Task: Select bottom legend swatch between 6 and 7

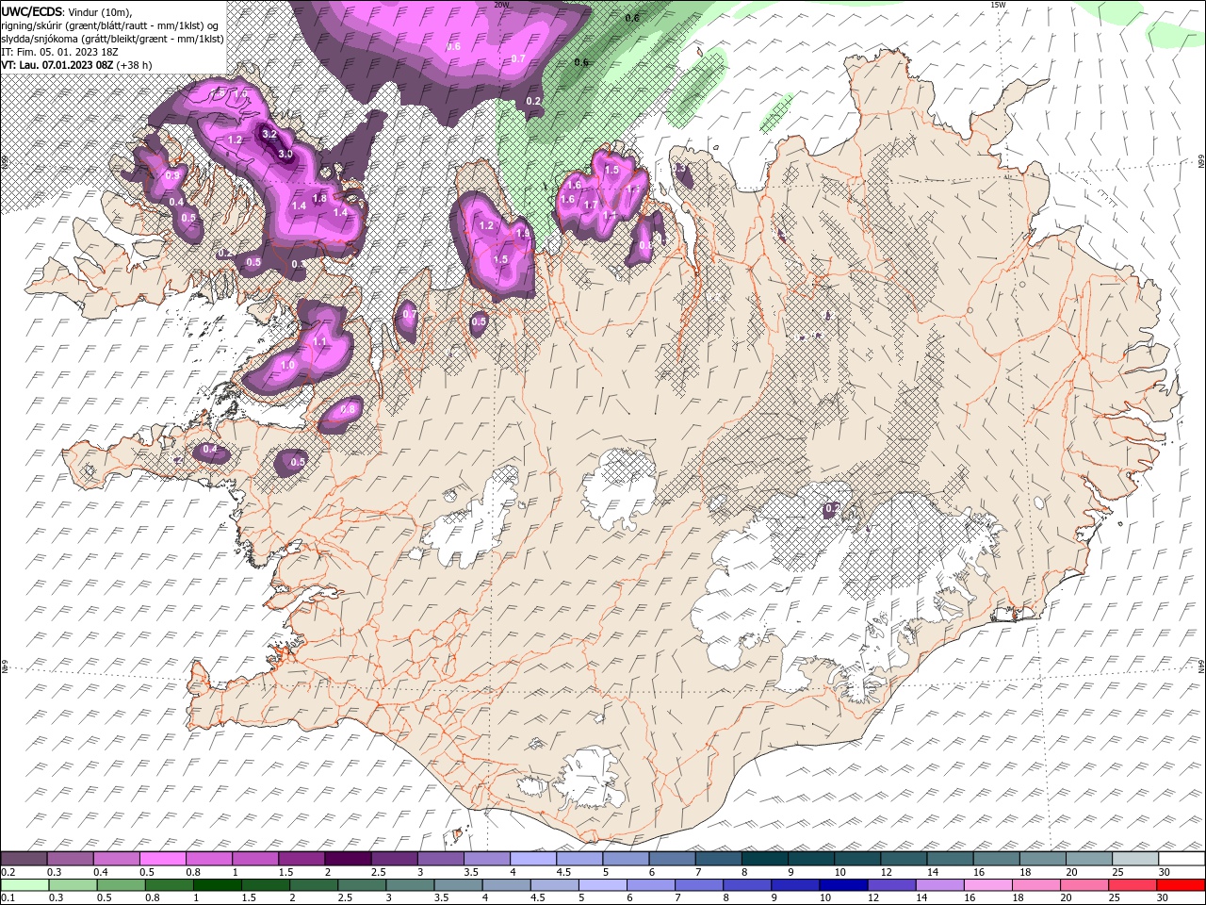Action: click(651, 884)
